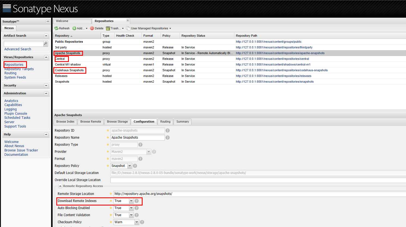Click help icon next to Repository Policy
The width and height of the screenshot is (406, 227).
pos(135,166)
